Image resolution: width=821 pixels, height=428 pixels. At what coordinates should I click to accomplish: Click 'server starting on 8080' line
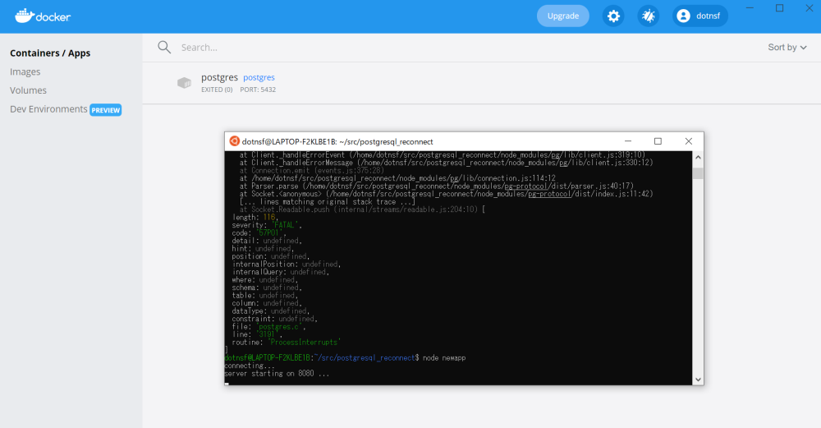click(277, 374)
